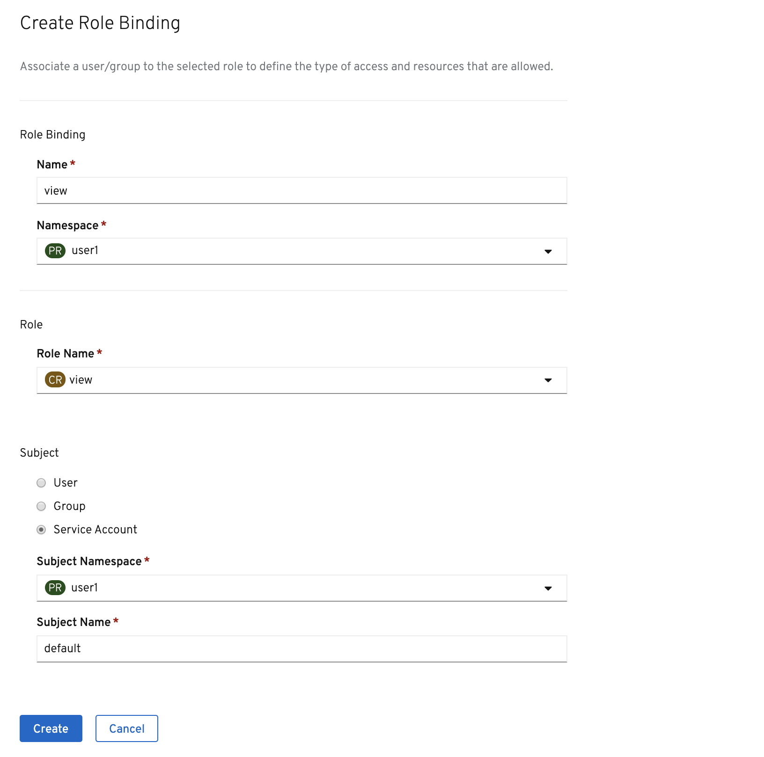Viewport: 764px width, 757px height.
Task: Click the Subject section label
Action: point(39,452)
